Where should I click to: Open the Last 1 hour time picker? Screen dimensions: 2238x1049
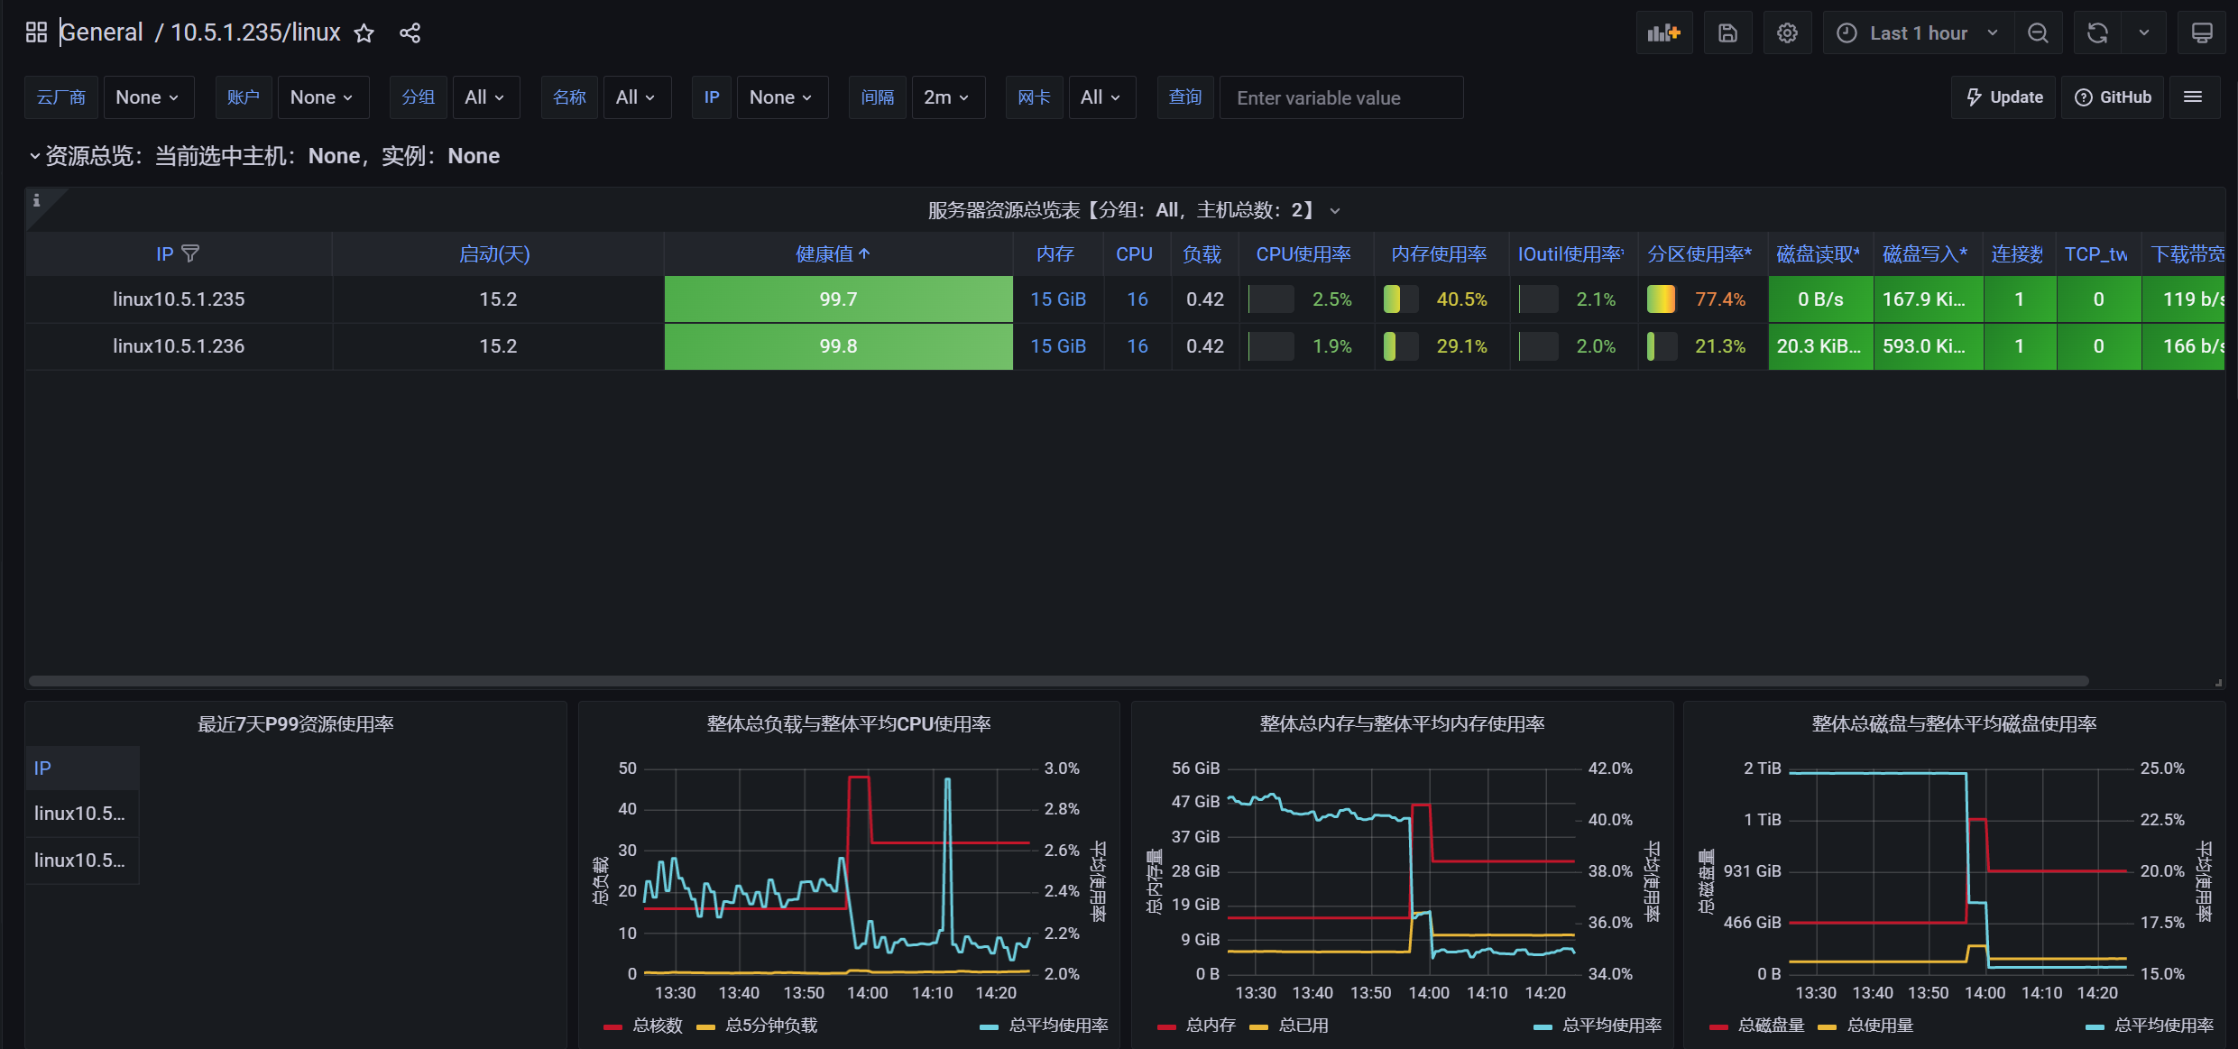(1918, 33)
